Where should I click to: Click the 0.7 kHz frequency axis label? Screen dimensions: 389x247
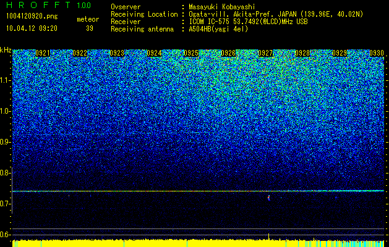(5, 204)
